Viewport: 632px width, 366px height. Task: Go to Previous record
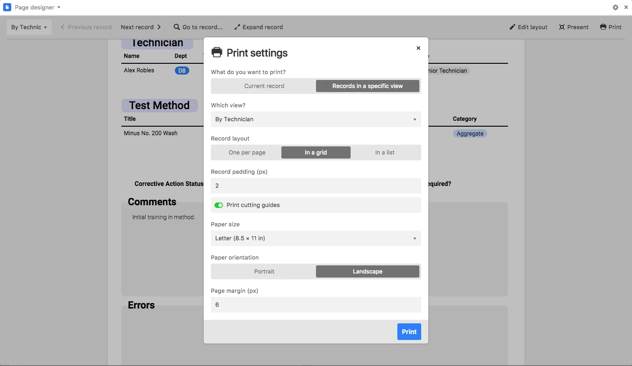pyautogui.click(x=86, y=27)
